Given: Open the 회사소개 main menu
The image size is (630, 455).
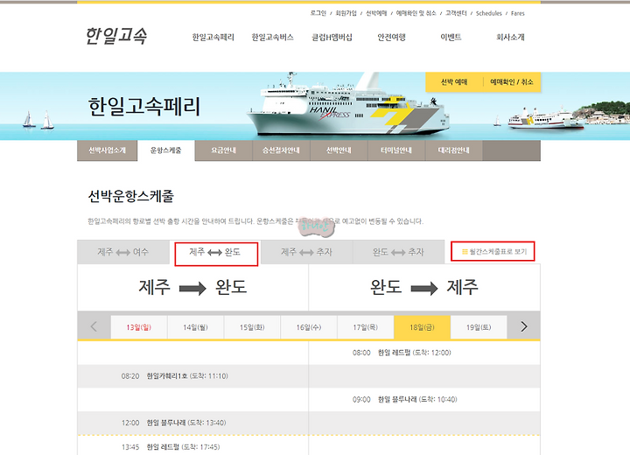Looking at the screenshot, I should coord(510,37).
